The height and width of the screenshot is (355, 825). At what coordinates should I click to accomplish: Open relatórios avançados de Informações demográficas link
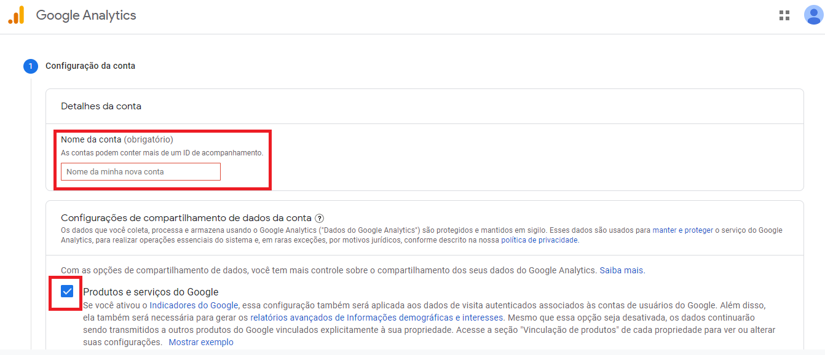click(x=377, y=318)
